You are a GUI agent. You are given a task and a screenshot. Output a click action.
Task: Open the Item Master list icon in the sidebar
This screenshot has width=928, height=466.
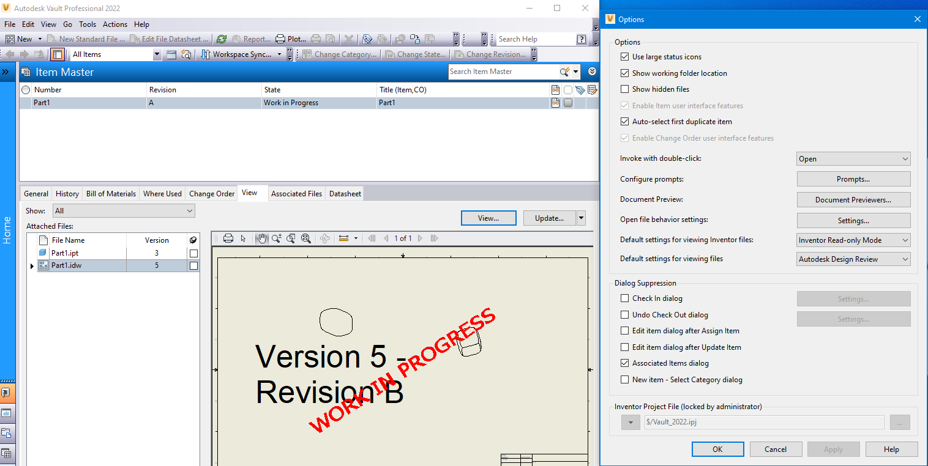tap(7, 453)
